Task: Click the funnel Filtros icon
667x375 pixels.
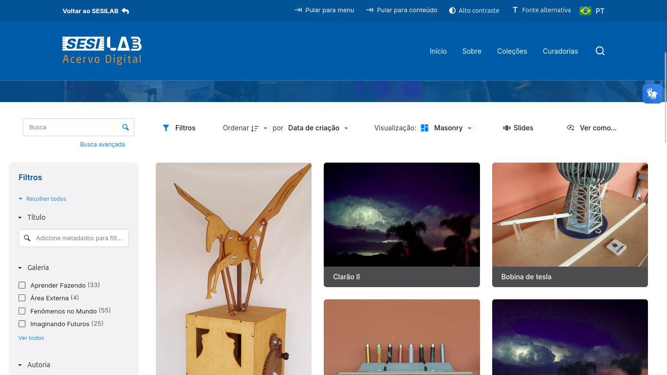Action: (x=166, y=128)
